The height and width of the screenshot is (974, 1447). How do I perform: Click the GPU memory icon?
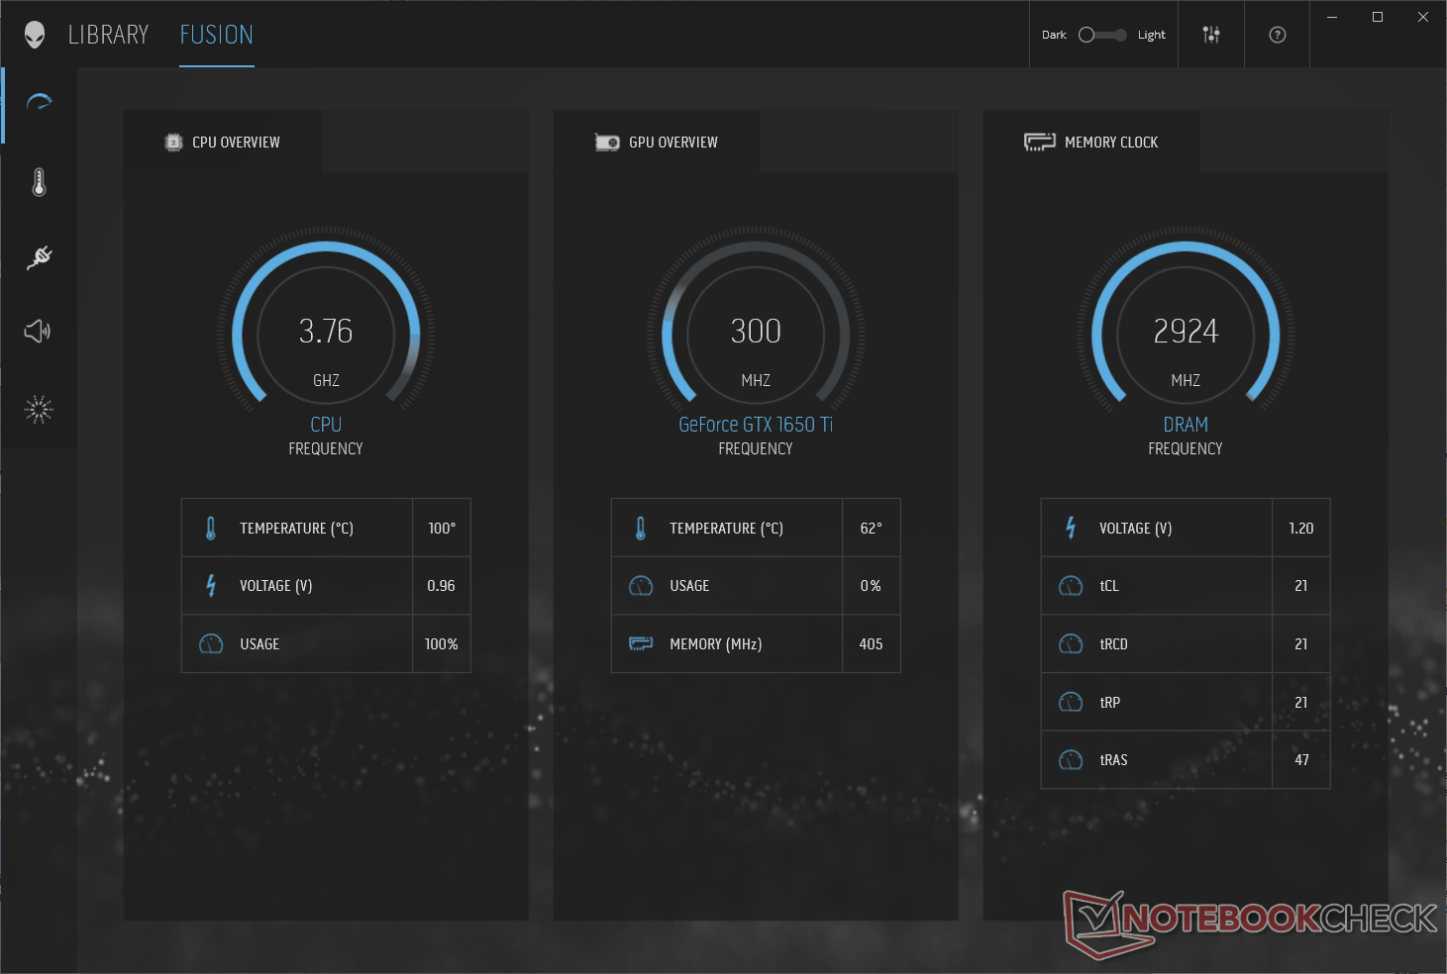click(x=641, y=643)
